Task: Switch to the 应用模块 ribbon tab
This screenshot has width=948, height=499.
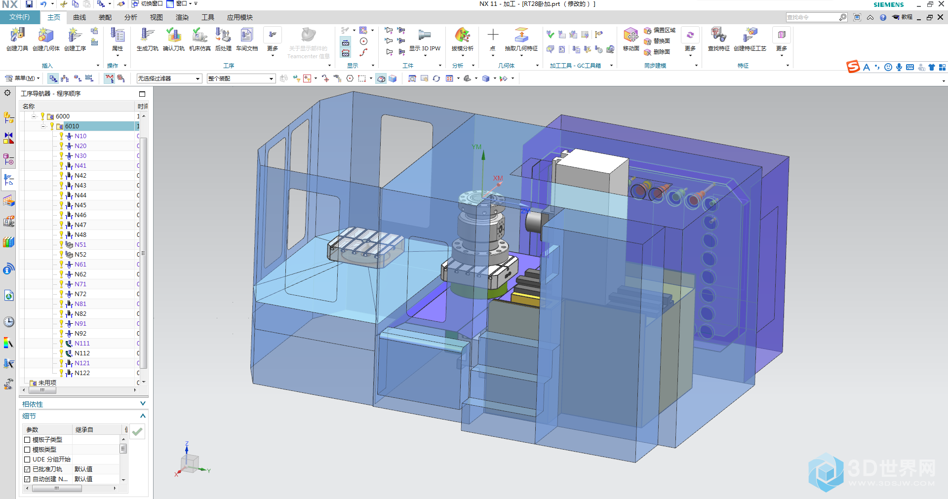Action: point(240,17)
